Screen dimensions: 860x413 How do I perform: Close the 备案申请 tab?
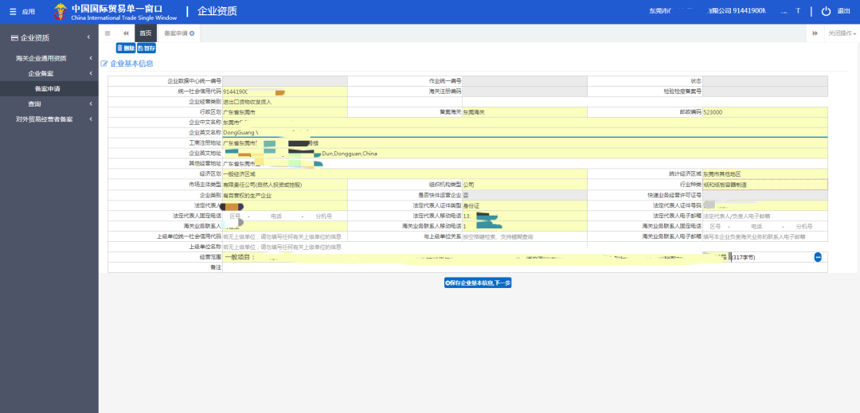[192, 33]
